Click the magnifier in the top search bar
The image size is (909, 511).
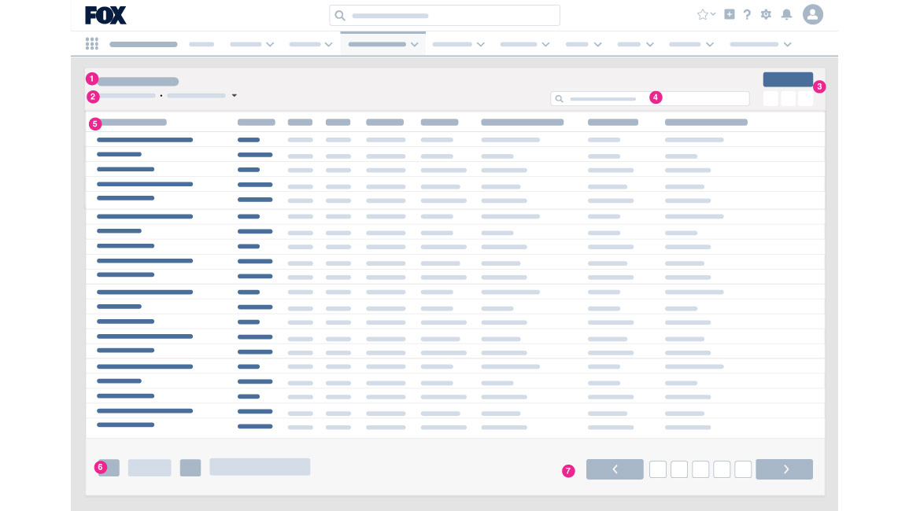click(341, 16)
